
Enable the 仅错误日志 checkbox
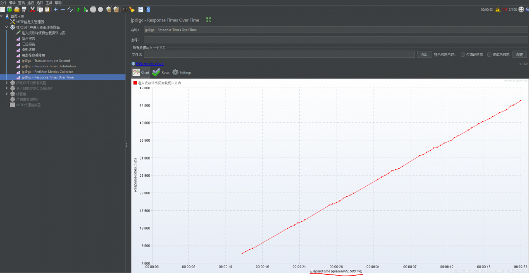click(463, 55)
